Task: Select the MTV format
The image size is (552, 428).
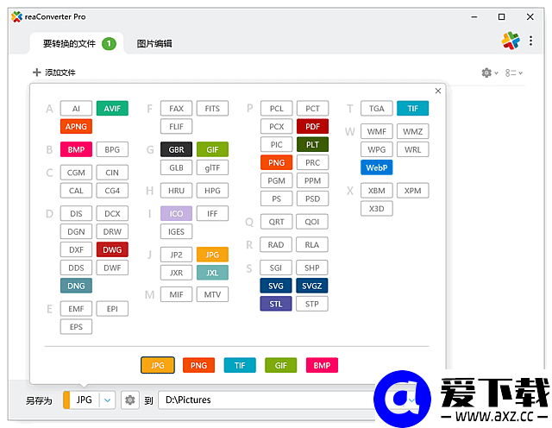Action: (213, 294)
